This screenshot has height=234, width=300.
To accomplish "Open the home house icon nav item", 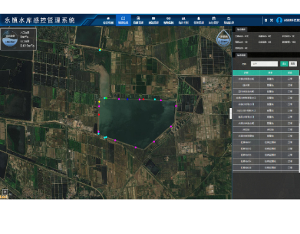I will (108, 21).
